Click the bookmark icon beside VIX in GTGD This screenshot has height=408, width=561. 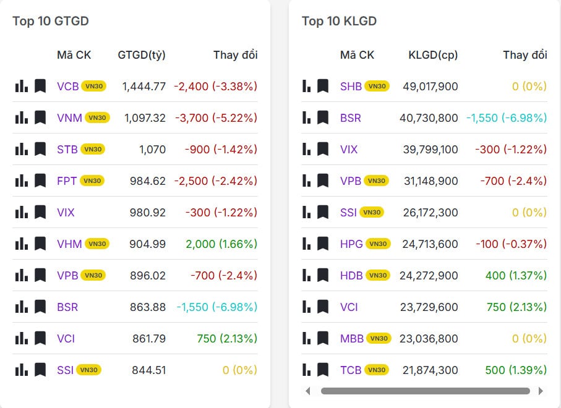(40, 212)
